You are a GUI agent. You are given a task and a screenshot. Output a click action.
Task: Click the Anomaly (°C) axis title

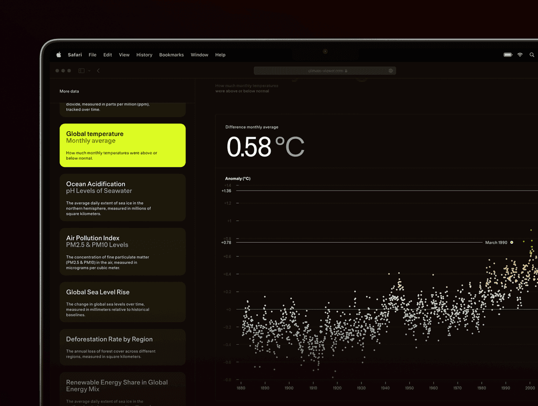coord(238,178)
